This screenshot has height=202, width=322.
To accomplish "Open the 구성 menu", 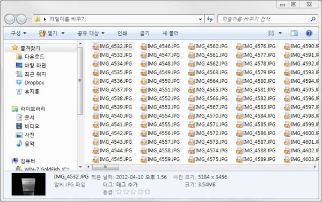I will 18,33.
